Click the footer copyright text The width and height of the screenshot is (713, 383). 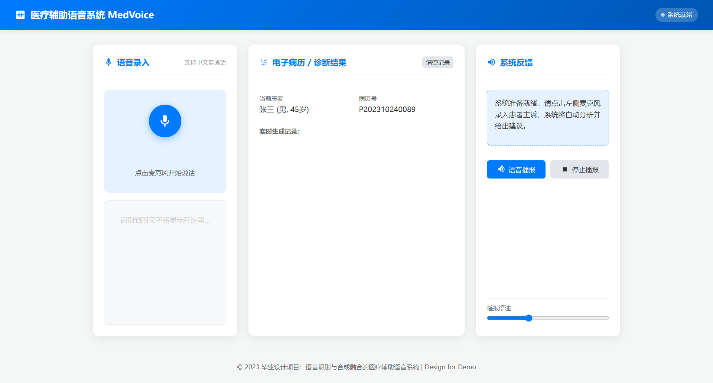356,367
